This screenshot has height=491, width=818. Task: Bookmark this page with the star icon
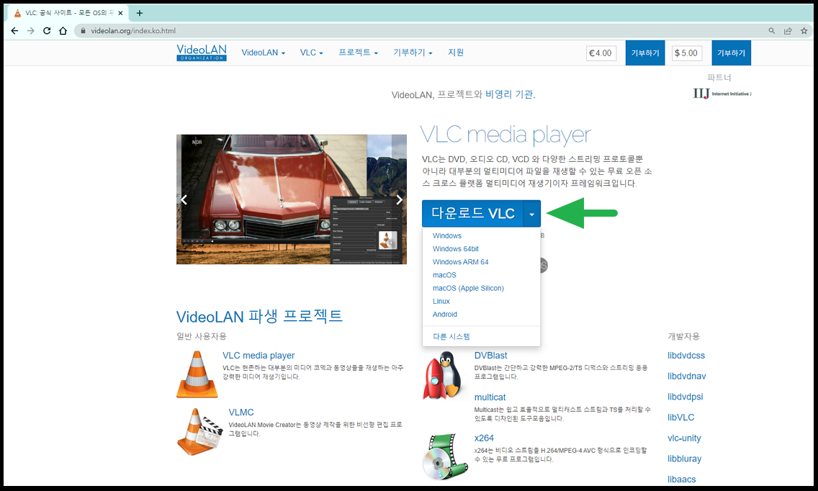[x=804, y=31]
